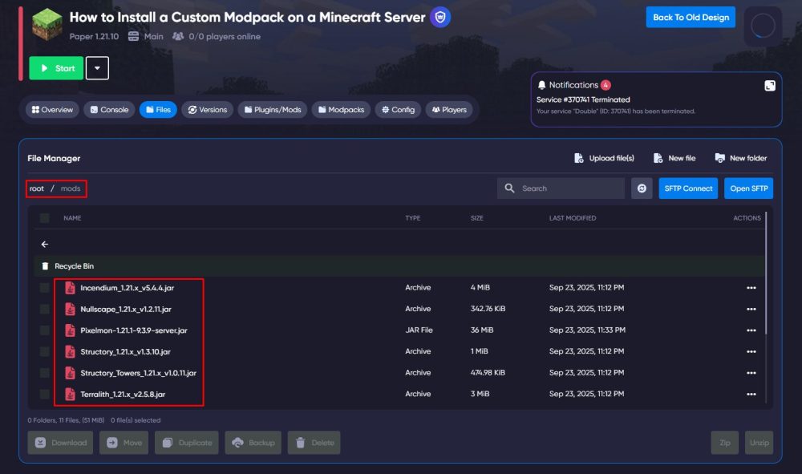
Task: Click the shield badge next to the title
Action: 439,17
